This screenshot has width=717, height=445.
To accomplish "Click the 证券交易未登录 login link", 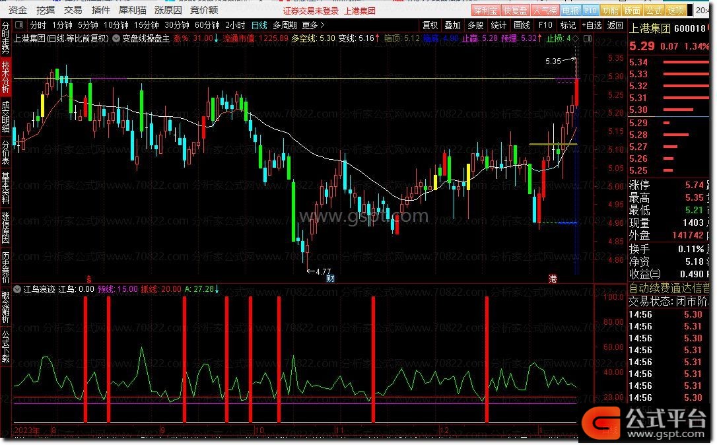I will click(x=311, y=11).
